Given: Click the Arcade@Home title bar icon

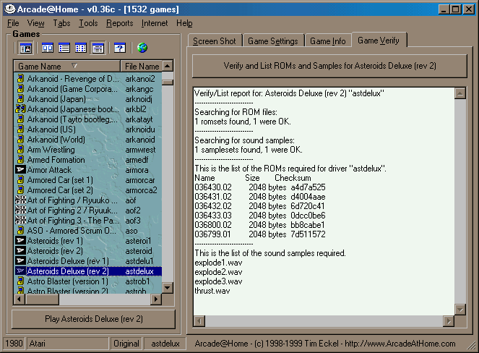Looking at the screenshot, I should [10, 9].
